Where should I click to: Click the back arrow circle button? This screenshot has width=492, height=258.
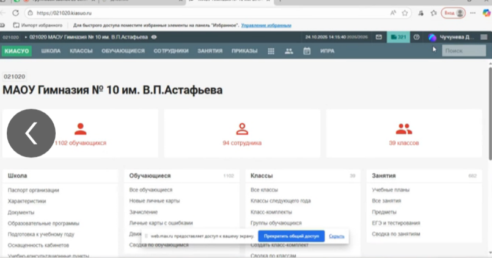tap(31, 133)
